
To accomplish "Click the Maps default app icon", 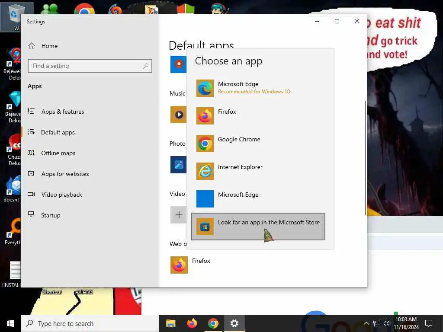I will (x=178, y=64).
